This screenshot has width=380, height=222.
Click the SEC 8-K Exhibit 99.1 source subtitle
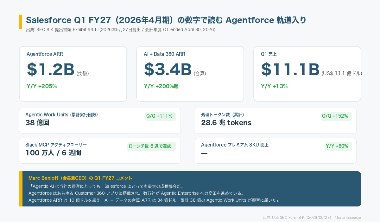click(x=121, y=30)
